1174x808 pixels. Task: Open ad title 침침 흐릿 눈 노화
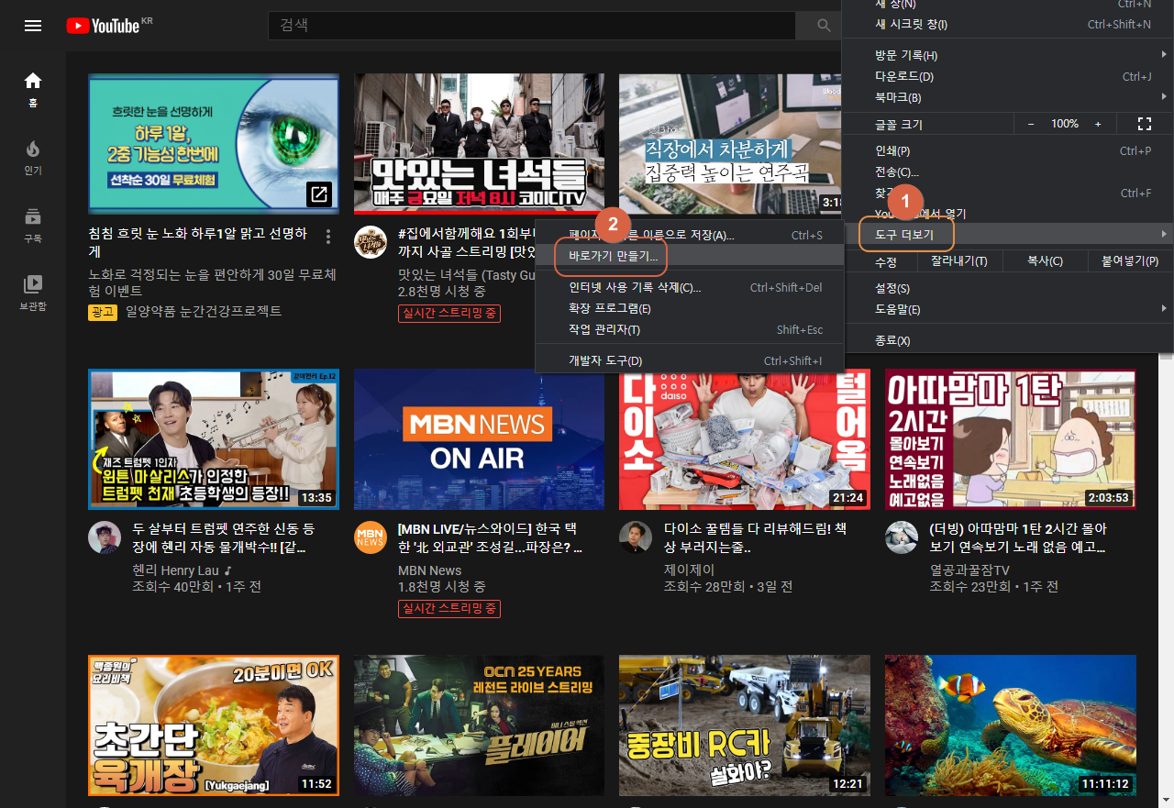click(x=198, y=242)
